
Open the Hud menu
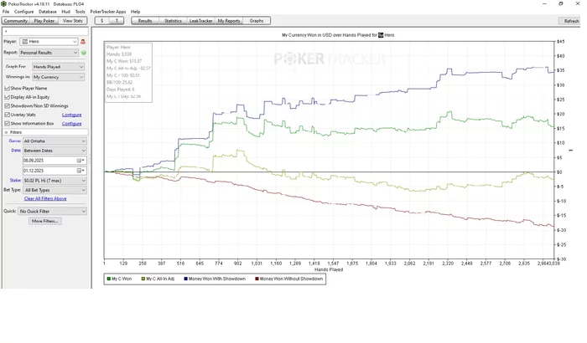[66, 12]
